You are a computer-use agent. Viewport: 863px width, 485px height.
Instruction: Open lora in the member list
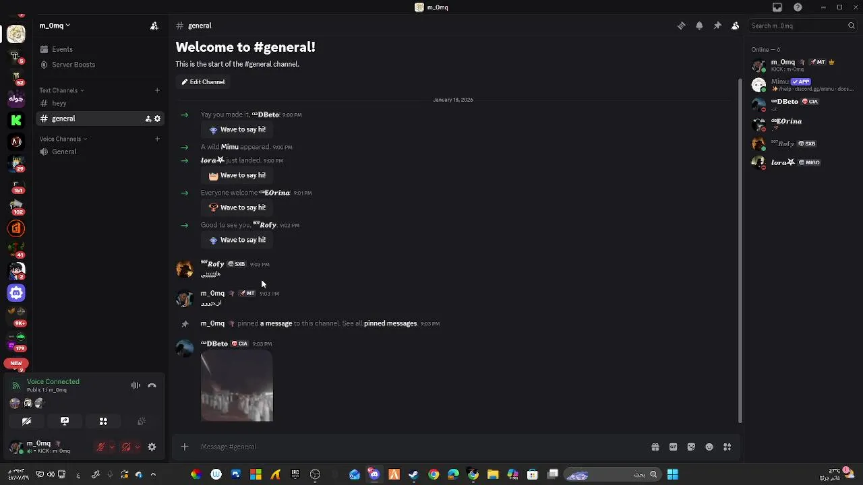(803, 162)
